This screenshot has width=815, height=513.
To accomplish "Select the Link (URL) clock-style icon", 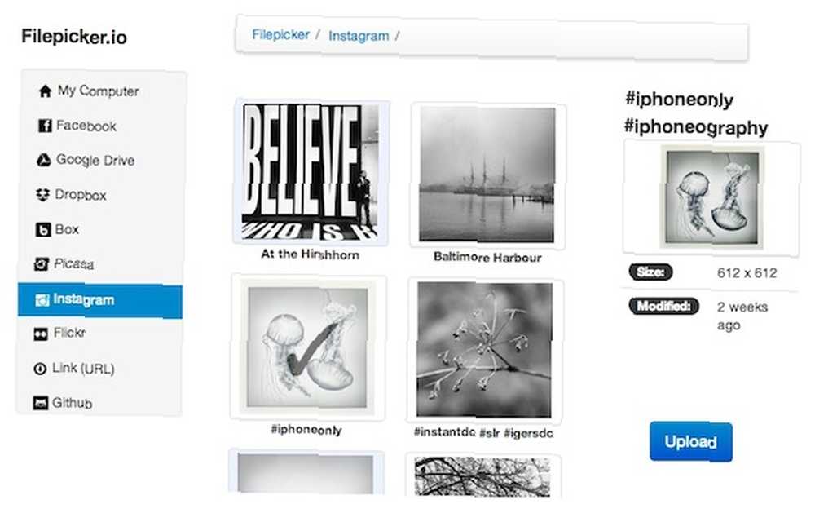I will 40,369.
